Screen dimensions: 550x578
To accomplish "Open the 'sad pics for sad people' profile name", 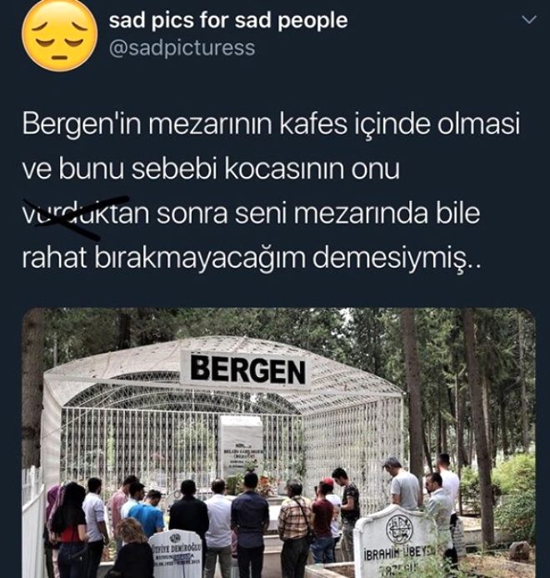I will point(228,20).
